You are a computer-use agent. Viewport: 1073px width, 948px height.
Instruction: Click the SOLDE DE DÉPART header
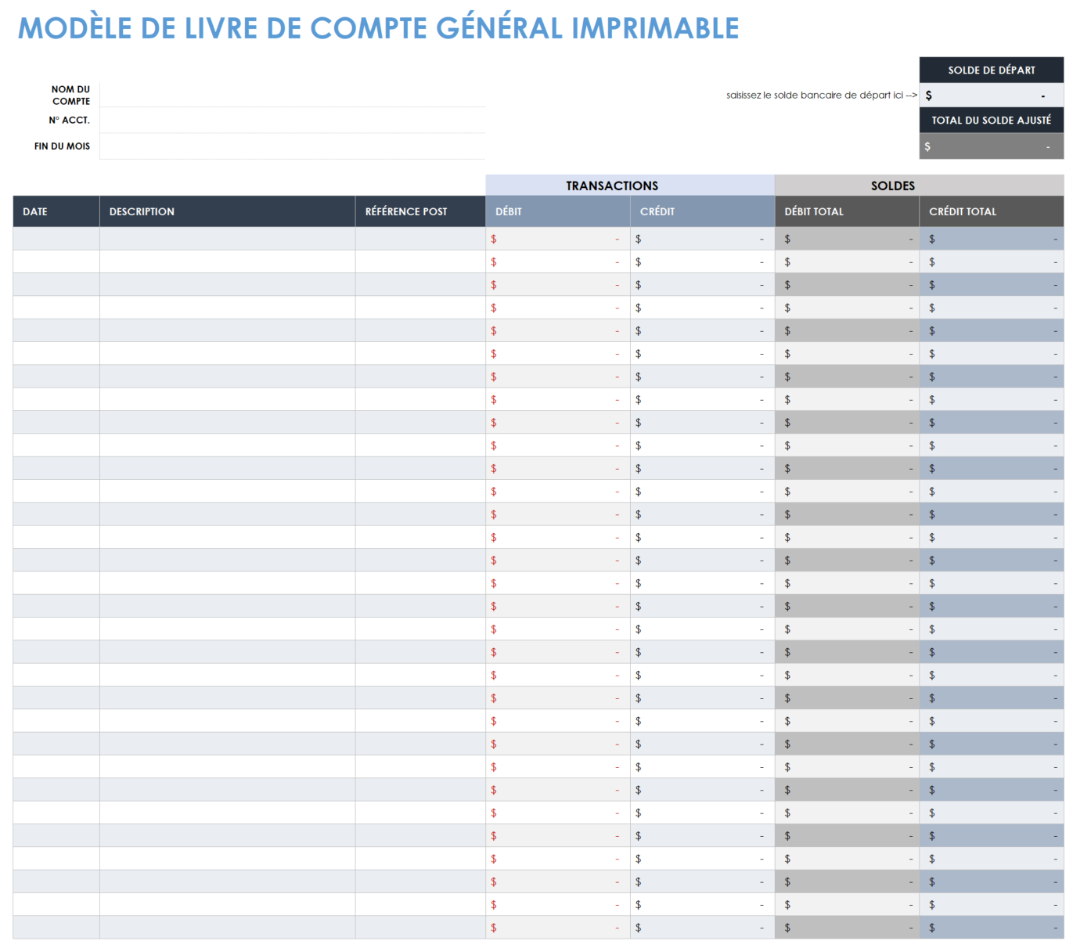click(991, 70)
